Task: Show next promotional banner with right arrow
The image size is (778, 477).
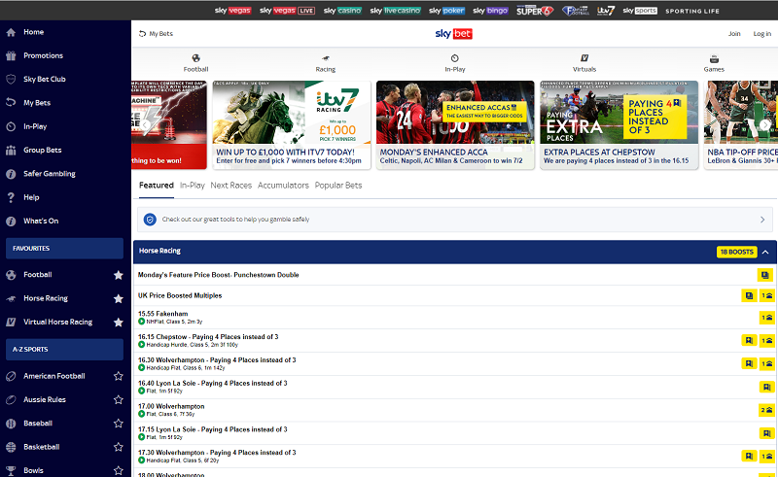Action: [x=765, y=125]
